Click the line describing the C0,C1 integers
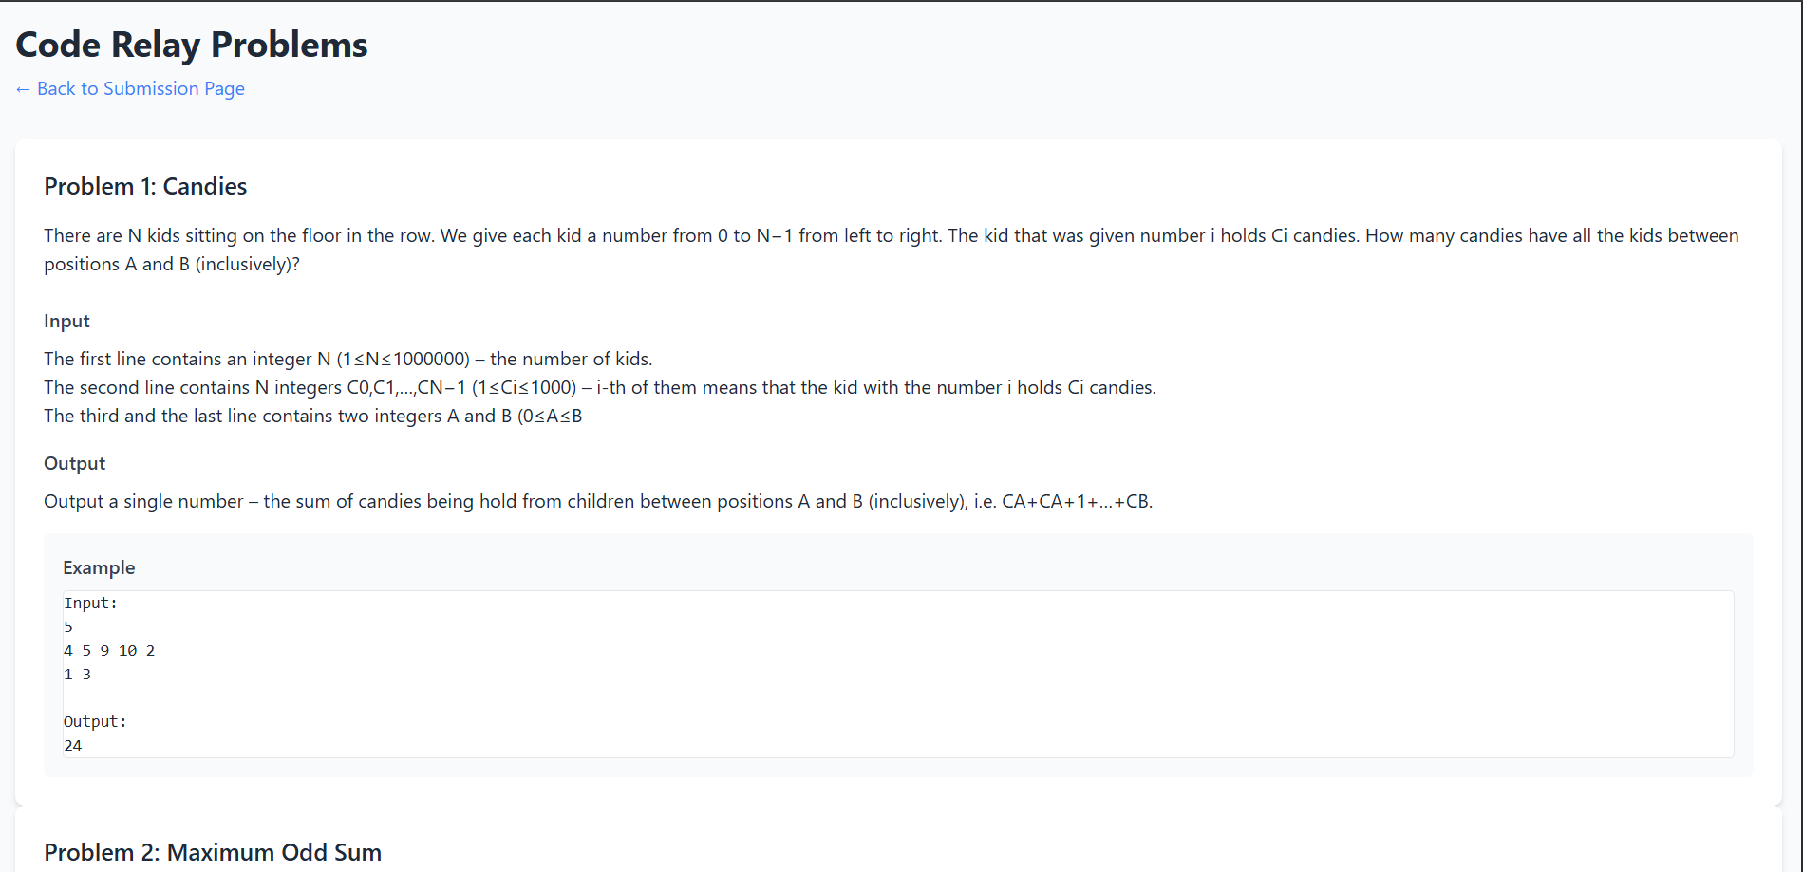This screenshot has height=872, width=1803. click(599, 387)
